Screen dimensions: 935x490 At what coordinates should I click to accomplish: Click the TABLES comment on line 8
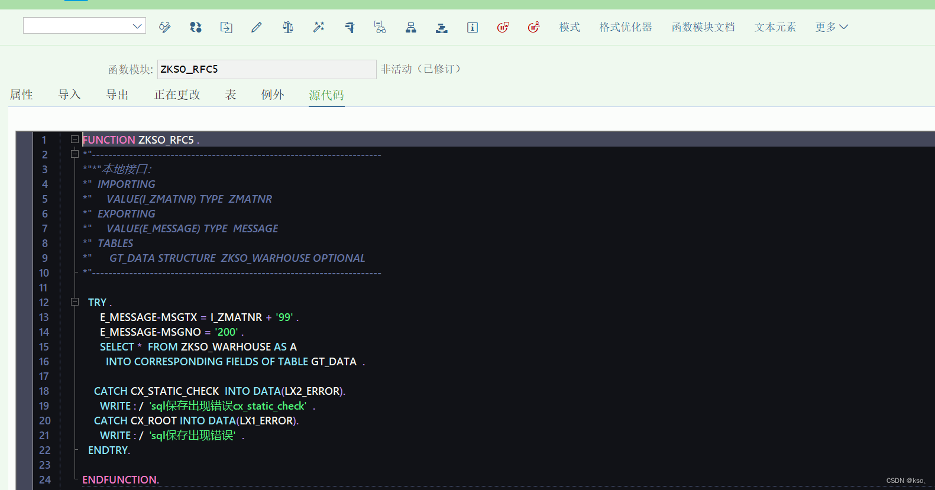pyautogui.click(x=115, y=244)
